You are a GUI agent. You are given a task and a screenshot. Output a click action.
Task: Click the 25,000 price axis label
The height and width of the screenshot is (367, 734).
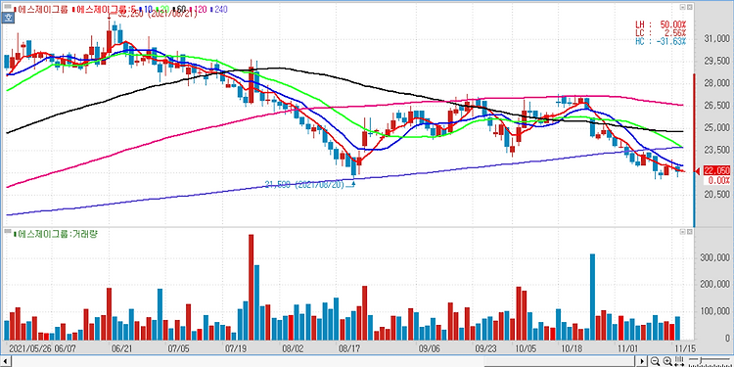[716, 127]
